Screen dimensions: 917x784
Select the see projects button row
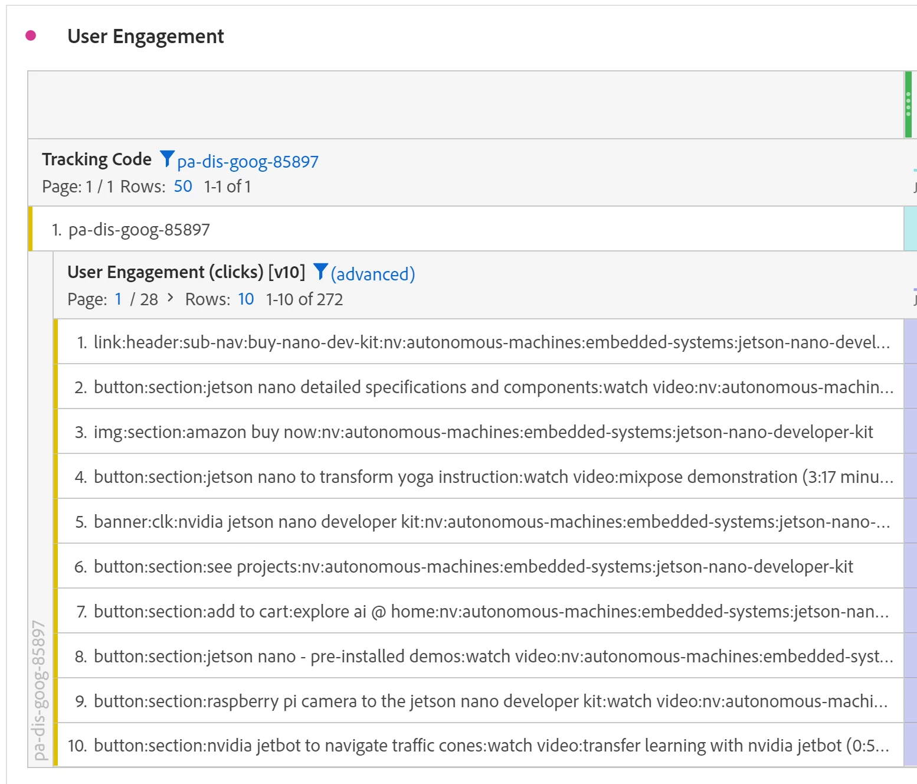point(473,567)
